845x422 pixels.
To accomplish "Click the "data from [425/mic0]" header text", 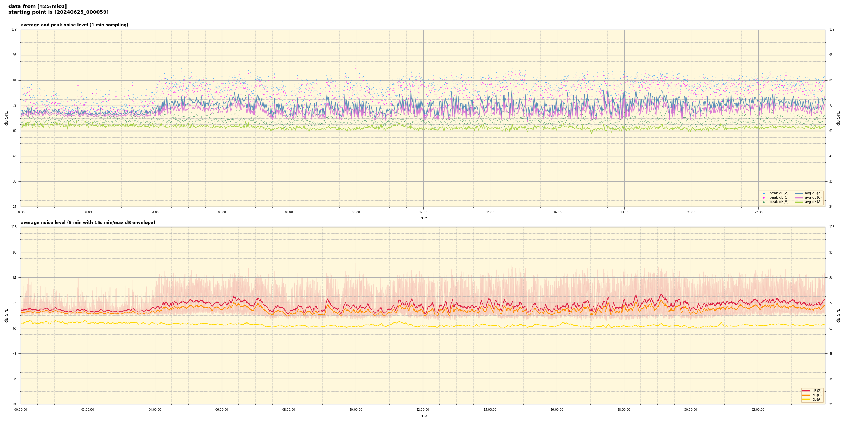I will pyautogui.click(x=37, y=6).
